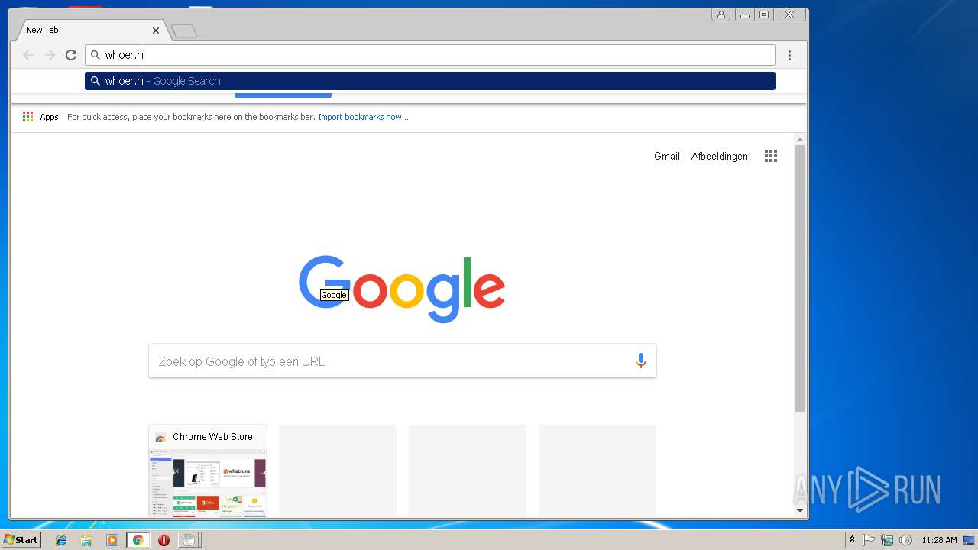
Task: Open the Chrome Web Store shortcut tile
Action: pos(208,471)
